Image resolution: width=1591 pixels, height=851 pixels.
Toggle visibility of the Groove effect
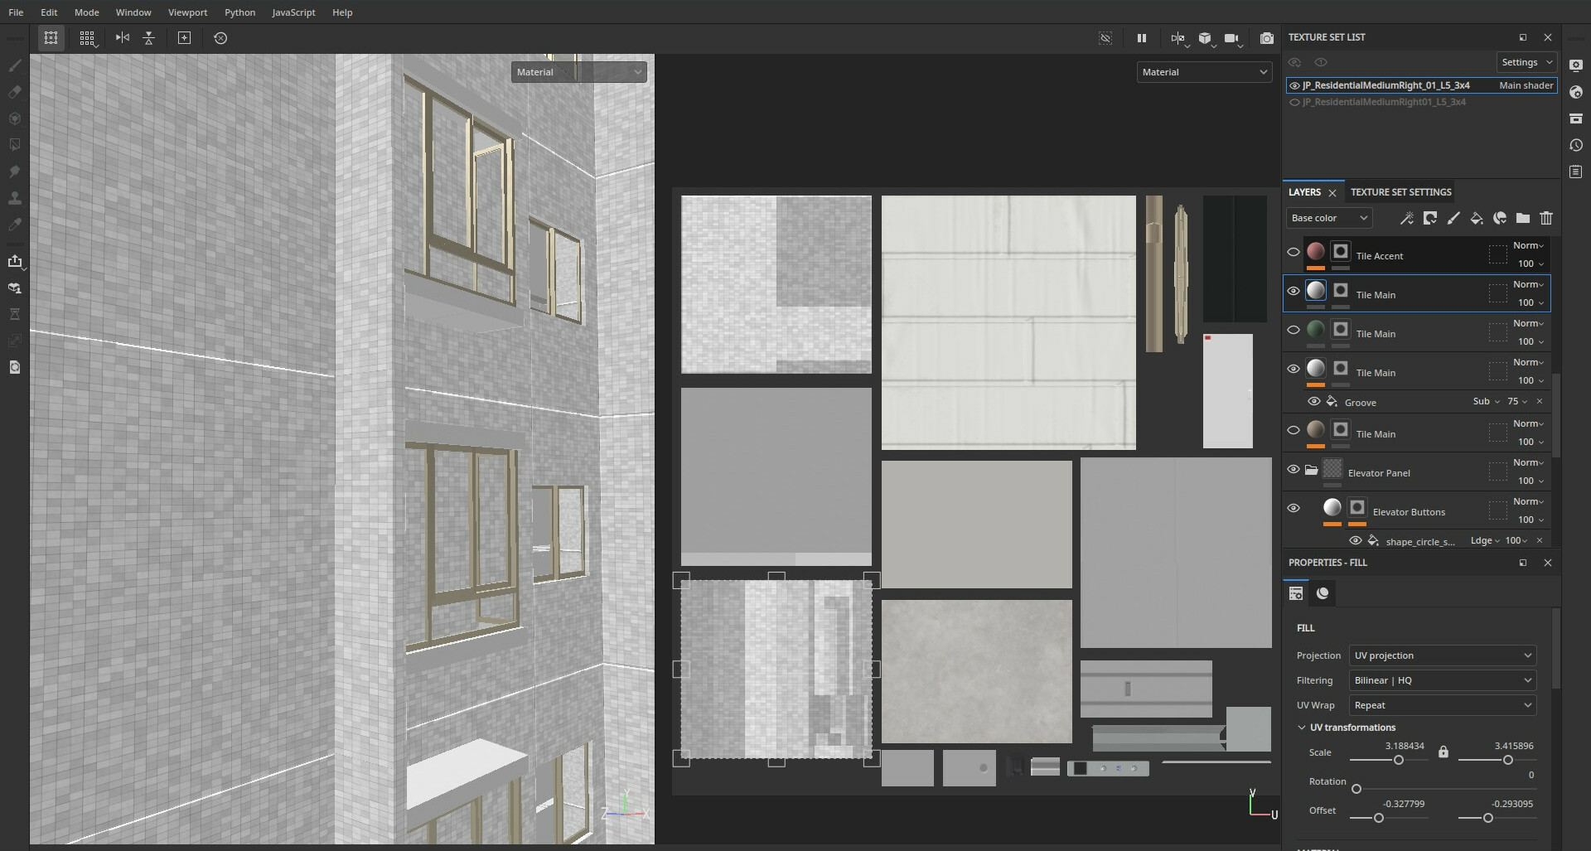(x=1313, y=402)
